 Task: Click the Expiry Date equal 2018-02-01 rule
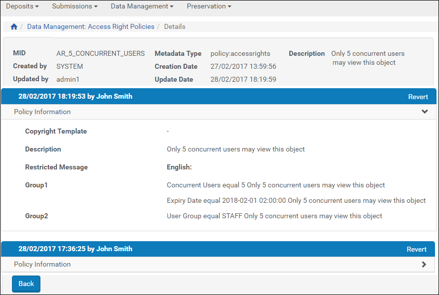pyautogui.click(x=296, y=200)
